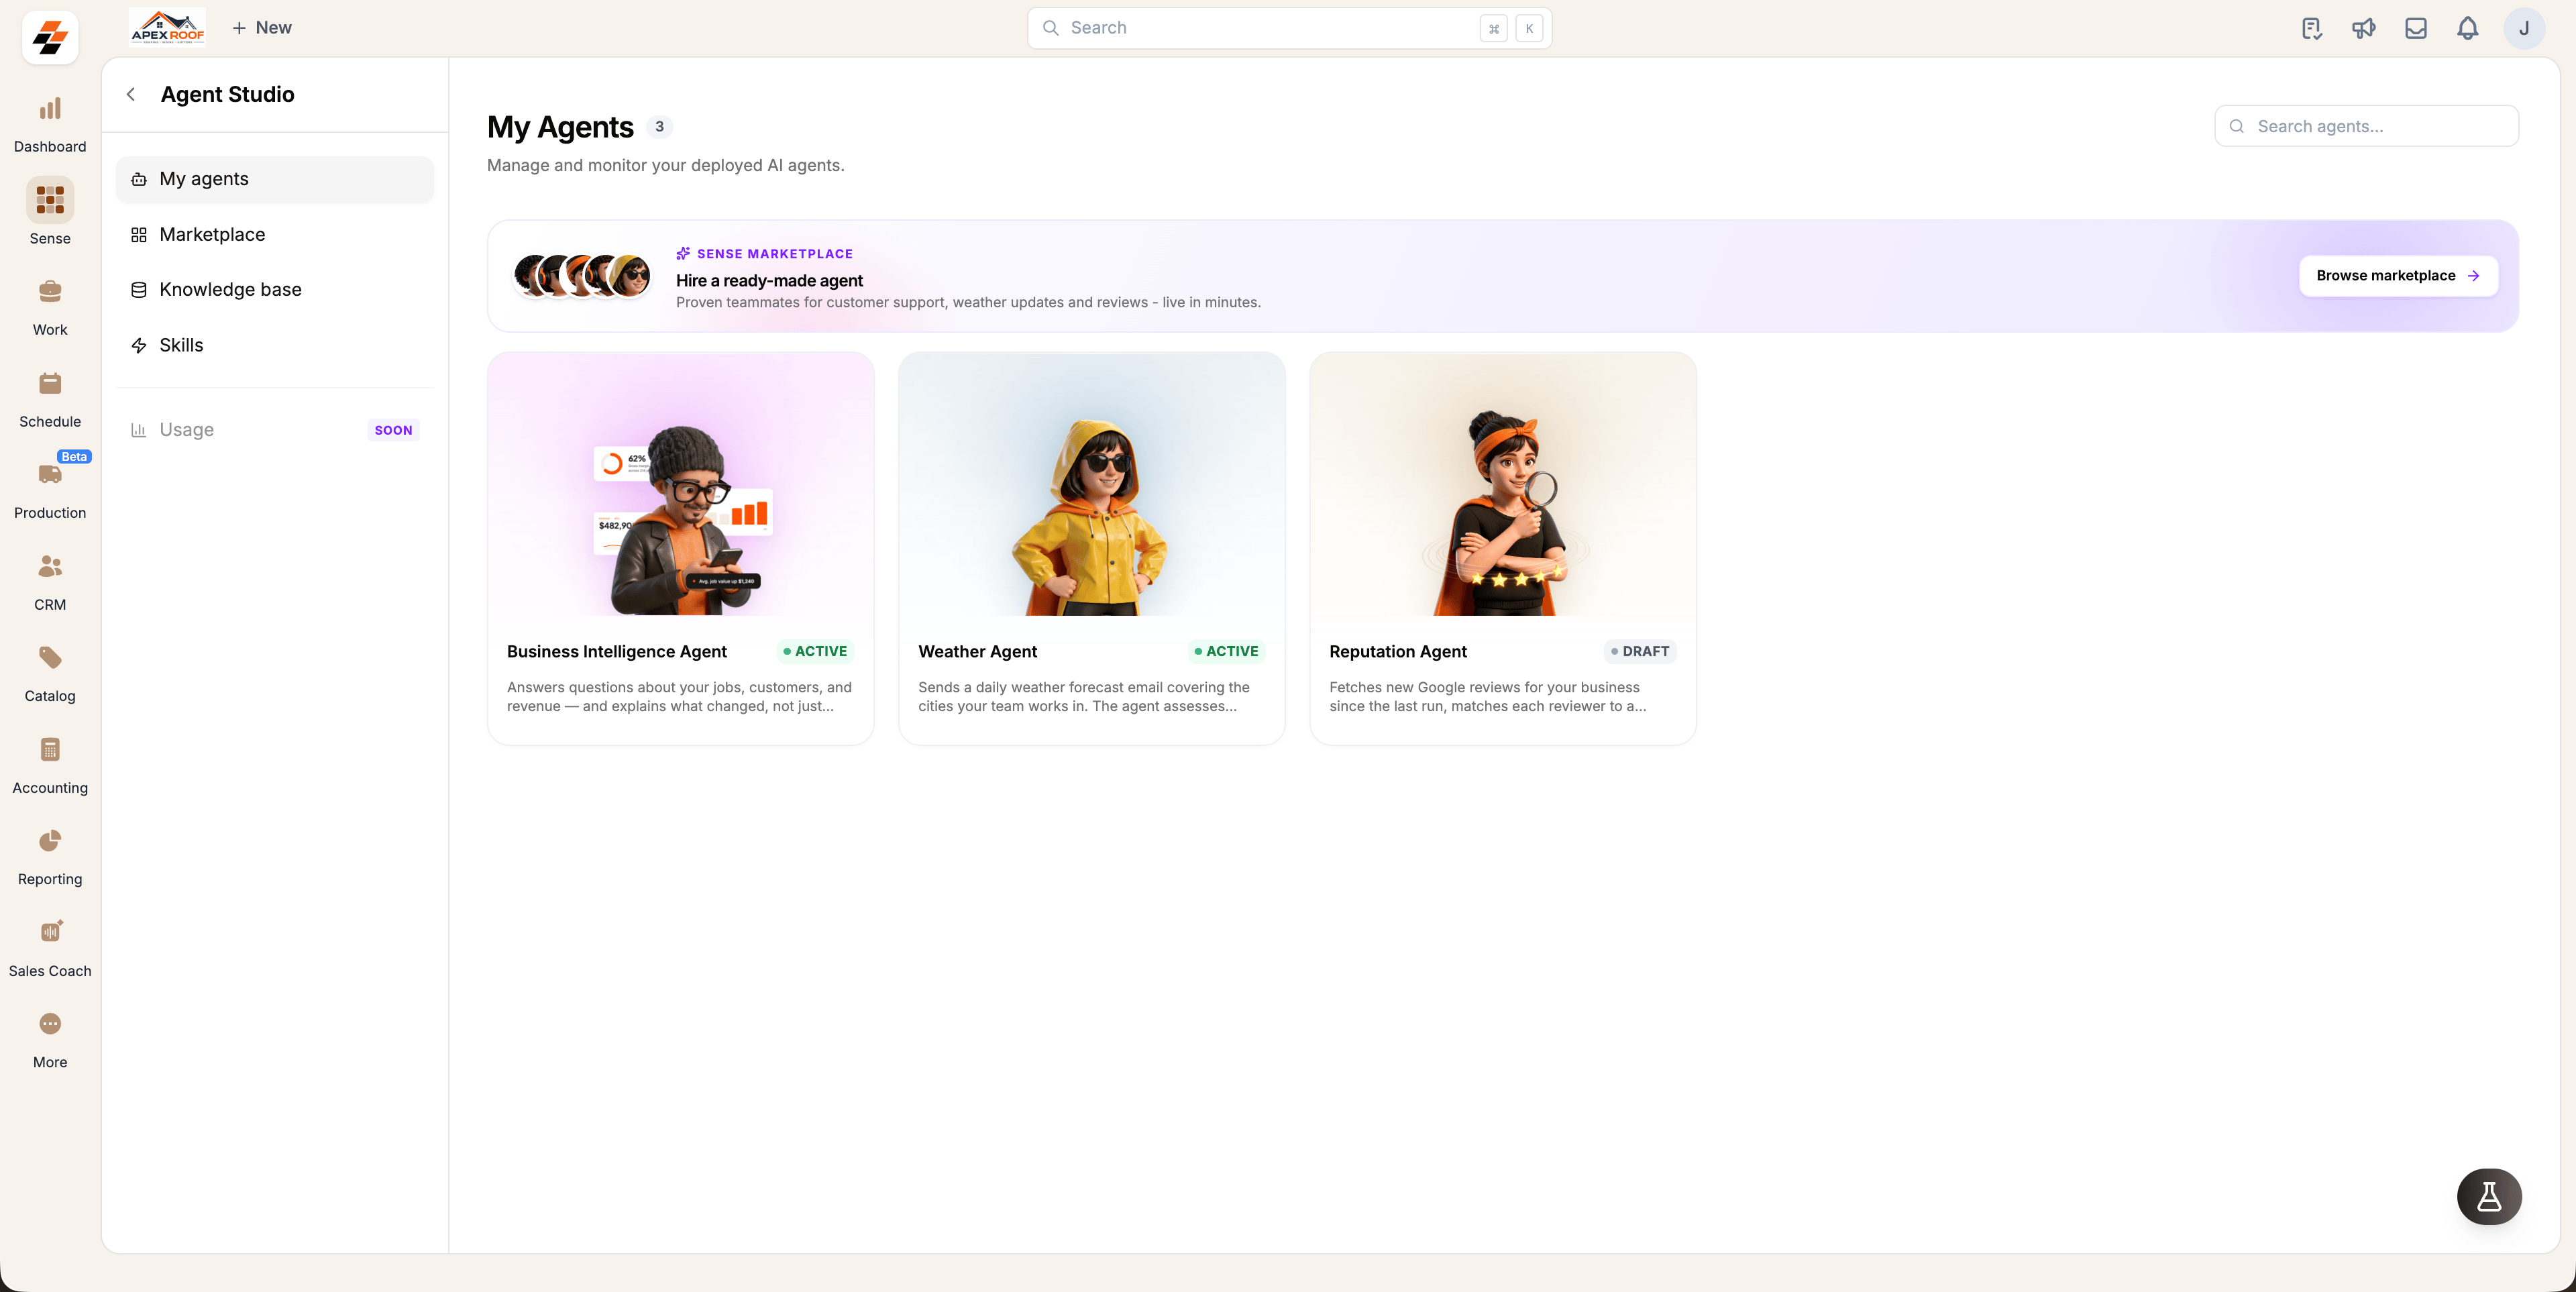This screenshot has width=2576, height=1292.
Task: Click the DRAFT badge on Reputation Agent
Action: tap(1640, 652)
